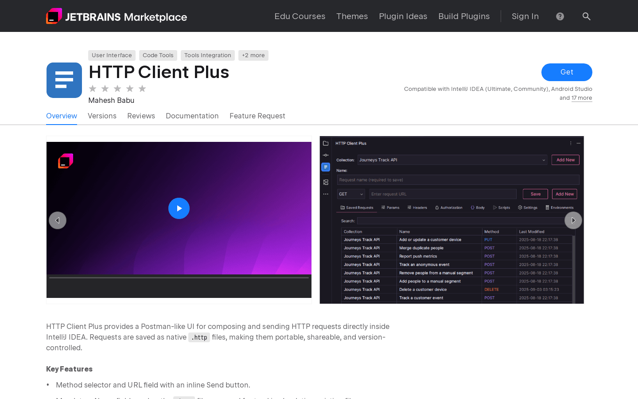638x399 pixels.
Task: Click the help question mark icon
Action: pos(560,16)
